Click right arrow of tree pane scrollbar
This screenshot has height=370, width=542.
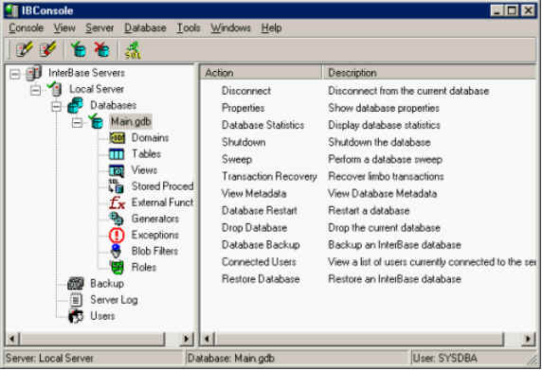(x=187, y=339)
